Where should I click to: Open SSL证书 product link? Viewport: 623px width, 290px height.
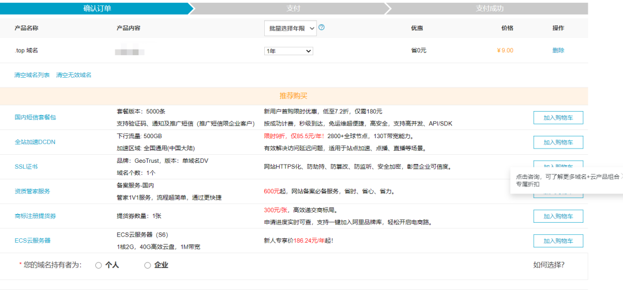click(26, 166)
